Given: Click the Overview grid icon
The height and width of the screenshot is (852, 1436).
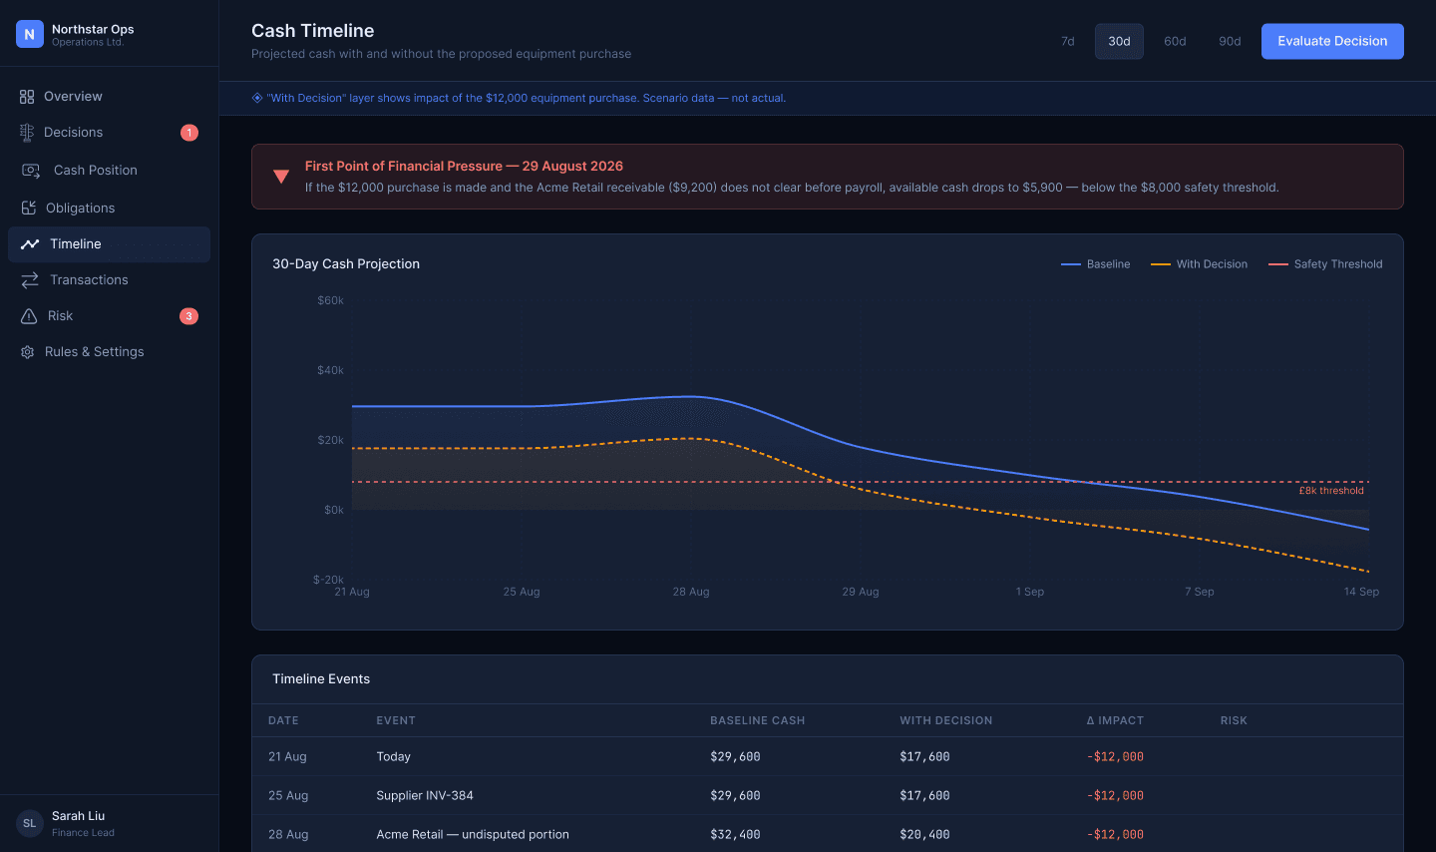Looking at the screenshot, I should click(27, 97).
